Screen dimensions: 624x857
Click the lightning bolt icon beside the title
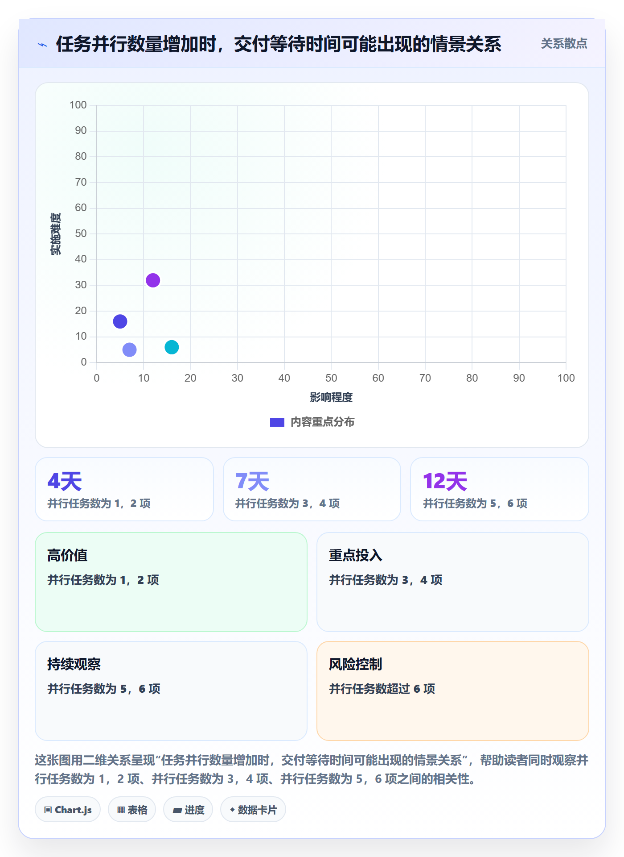click(x=42, y=45)
